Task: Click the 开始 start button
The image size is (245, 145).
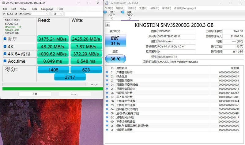Action: pyautogui.click(x=35, y=94)
